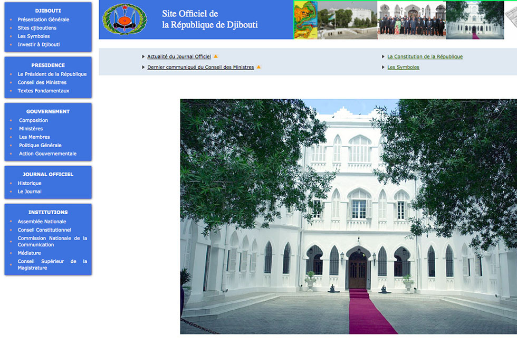
Task: Open Les Symboles link in top bar
Action: (x=403, y=67)
